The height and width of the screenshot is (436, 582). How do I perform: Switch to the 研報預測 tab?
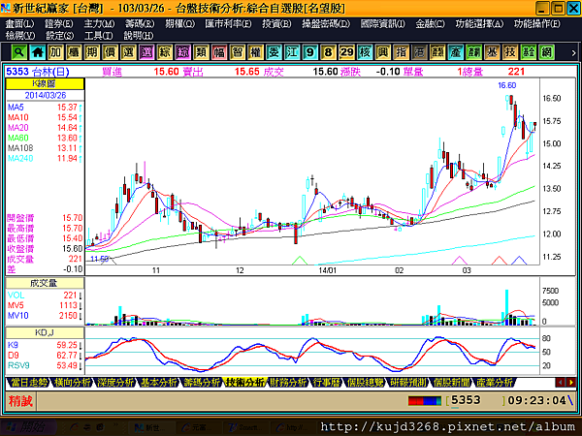407,383
